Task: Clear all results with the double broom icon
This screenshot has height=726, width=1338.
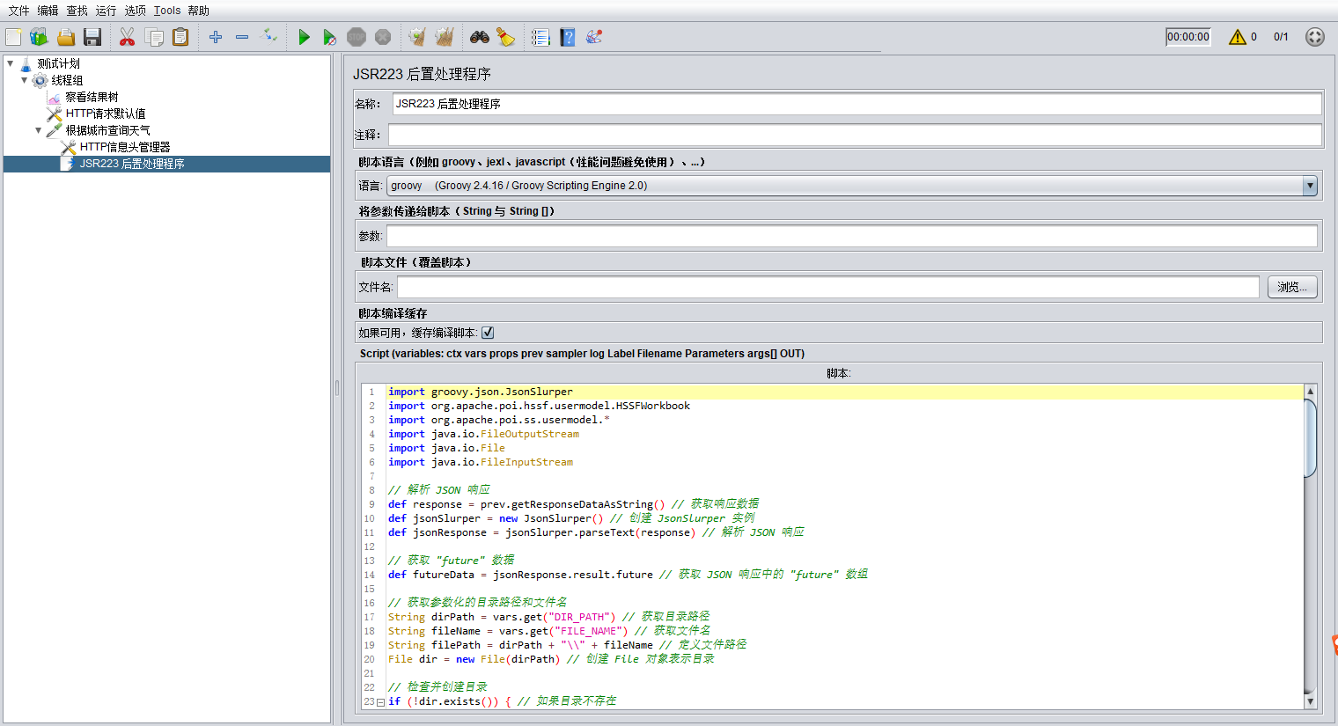Action: click(x=445, y=37)
